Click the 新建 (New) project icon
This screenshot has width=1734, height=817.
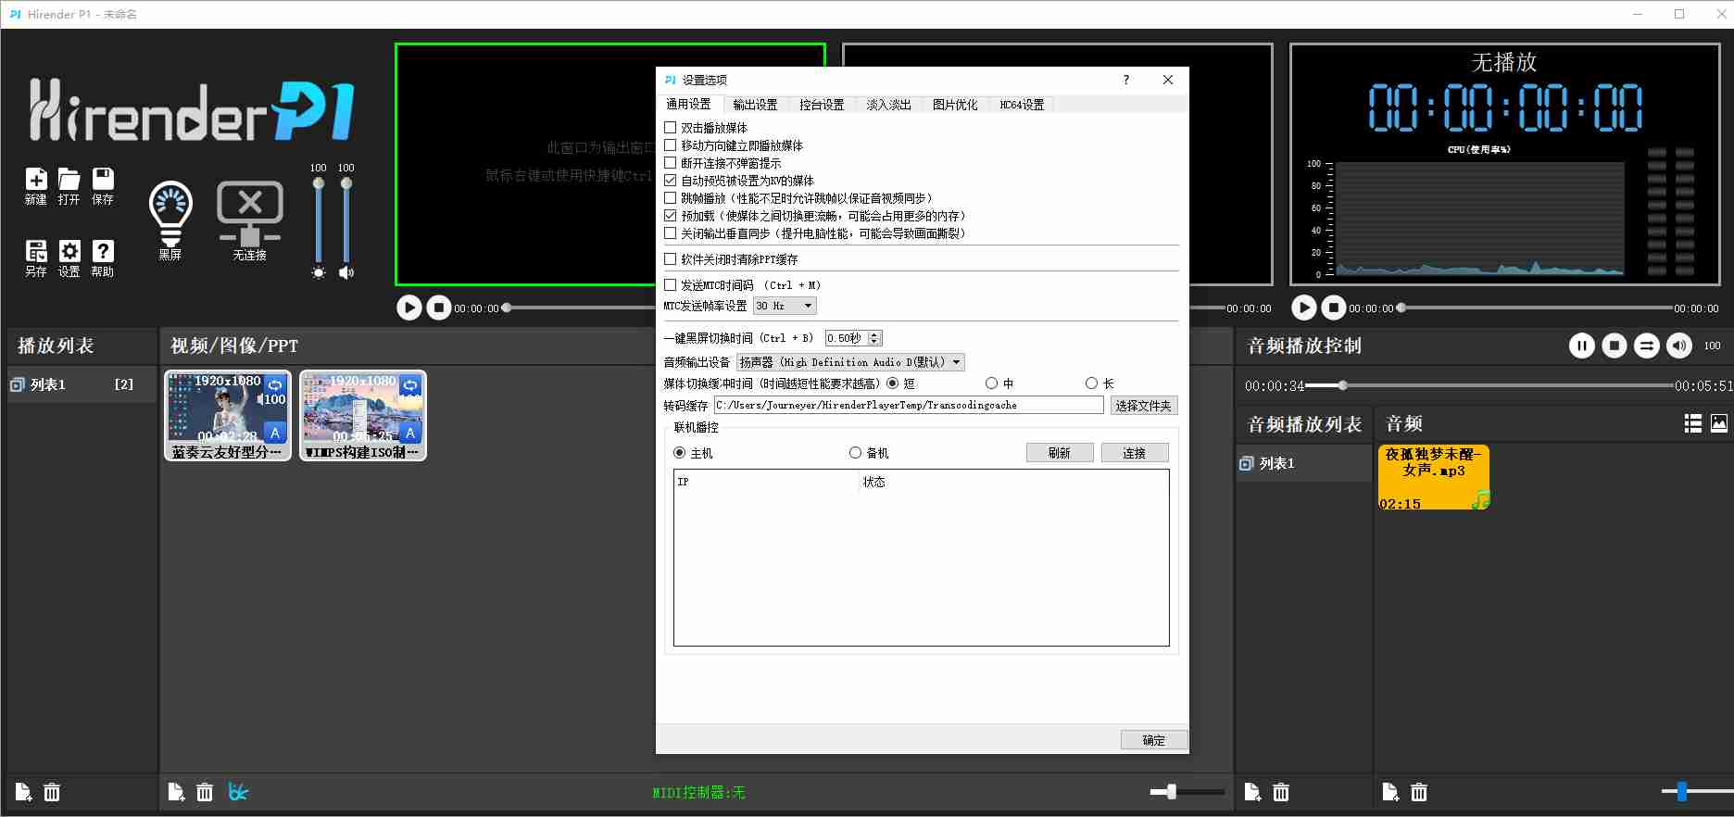click(35, 180)
